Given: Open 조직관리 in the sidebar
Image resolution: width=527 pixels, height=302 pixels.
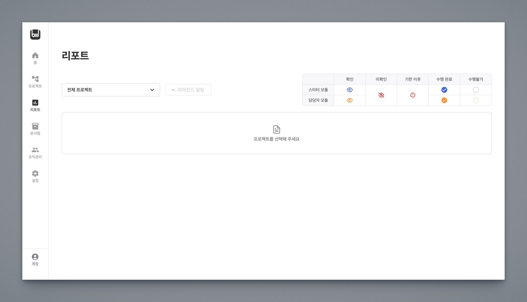Looking at the screenshot, I should 35,153.
